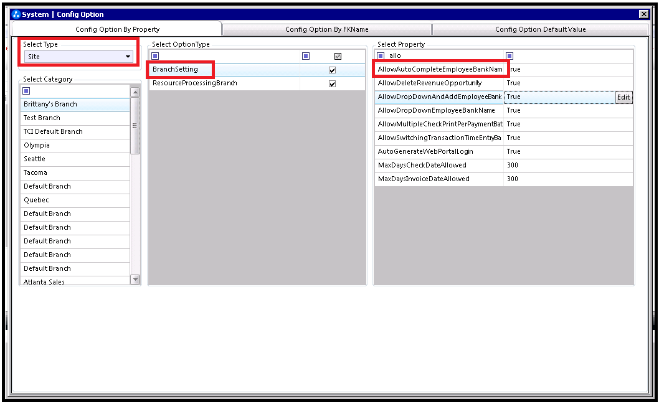Close the Config Option window

(643, 14)
